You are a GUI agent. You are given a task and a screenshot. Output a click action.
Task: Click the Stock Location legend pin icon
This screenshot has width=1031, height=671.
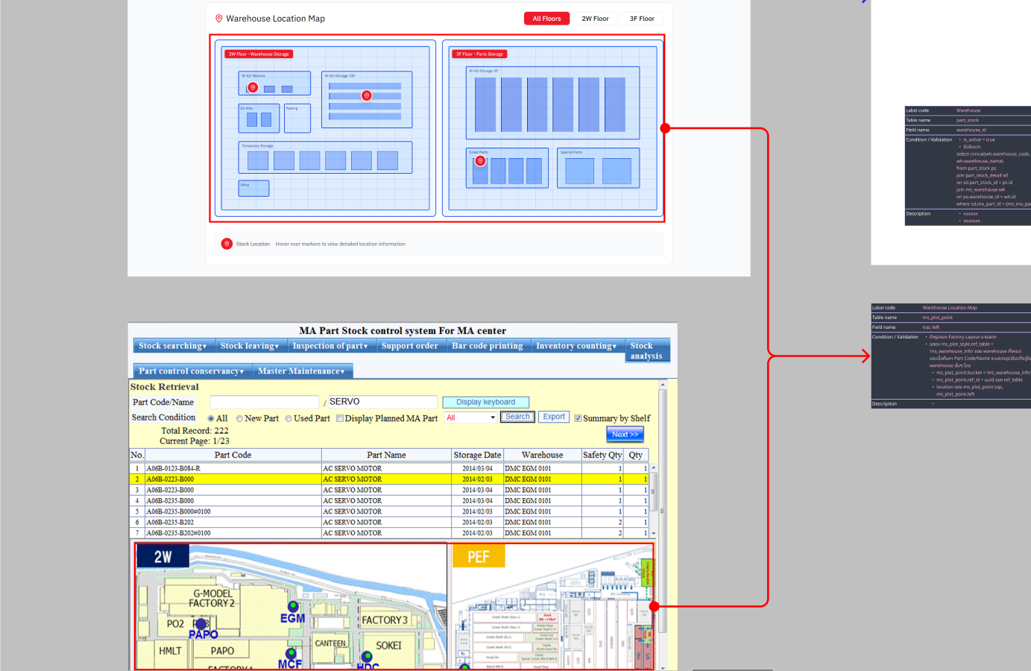[227, 244]
